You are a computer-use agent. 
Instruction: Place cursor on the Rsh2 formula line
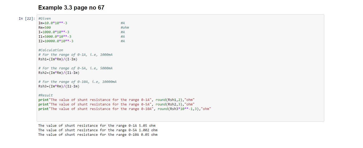[x=59, y=73]
